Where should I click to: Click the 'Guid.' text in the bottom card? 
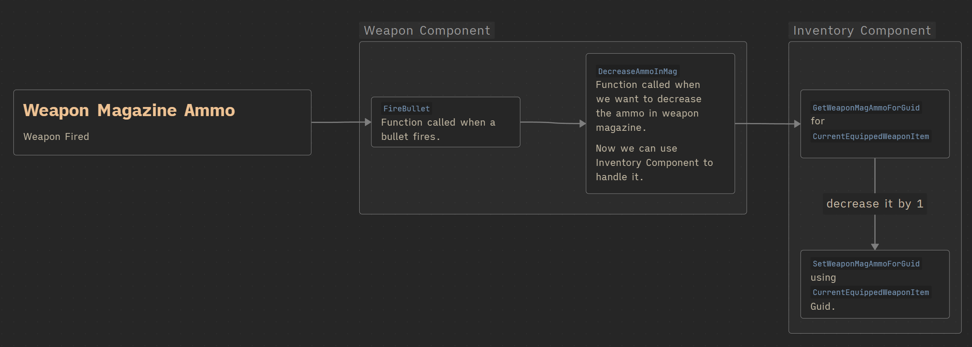(x=822, y=307)
